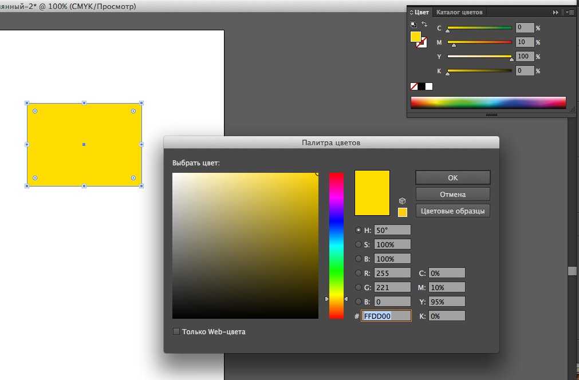
Task: Pick a color from the CMYK spectrum bar
Action: click(x=488, y=102)
